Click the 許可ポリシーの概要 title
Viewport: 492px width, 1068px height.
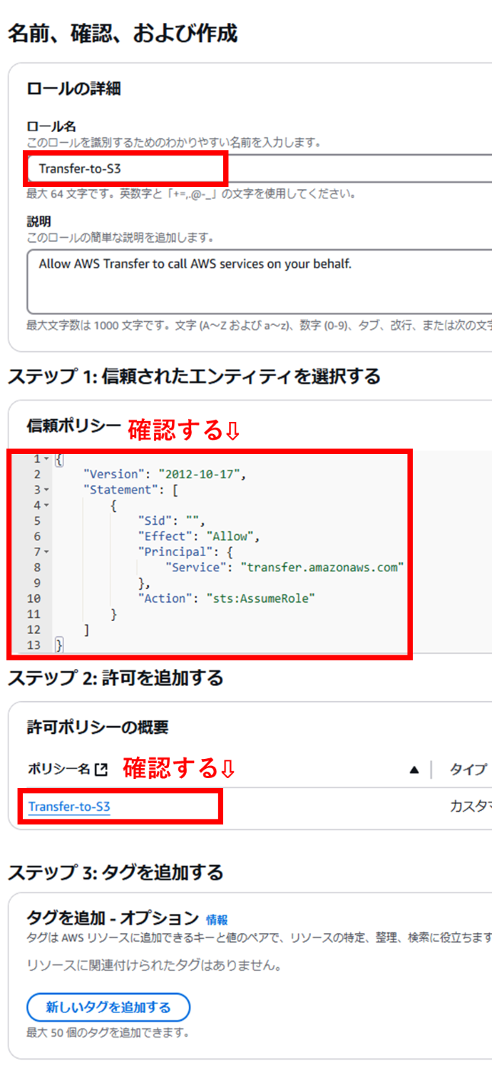pos(97,727)
